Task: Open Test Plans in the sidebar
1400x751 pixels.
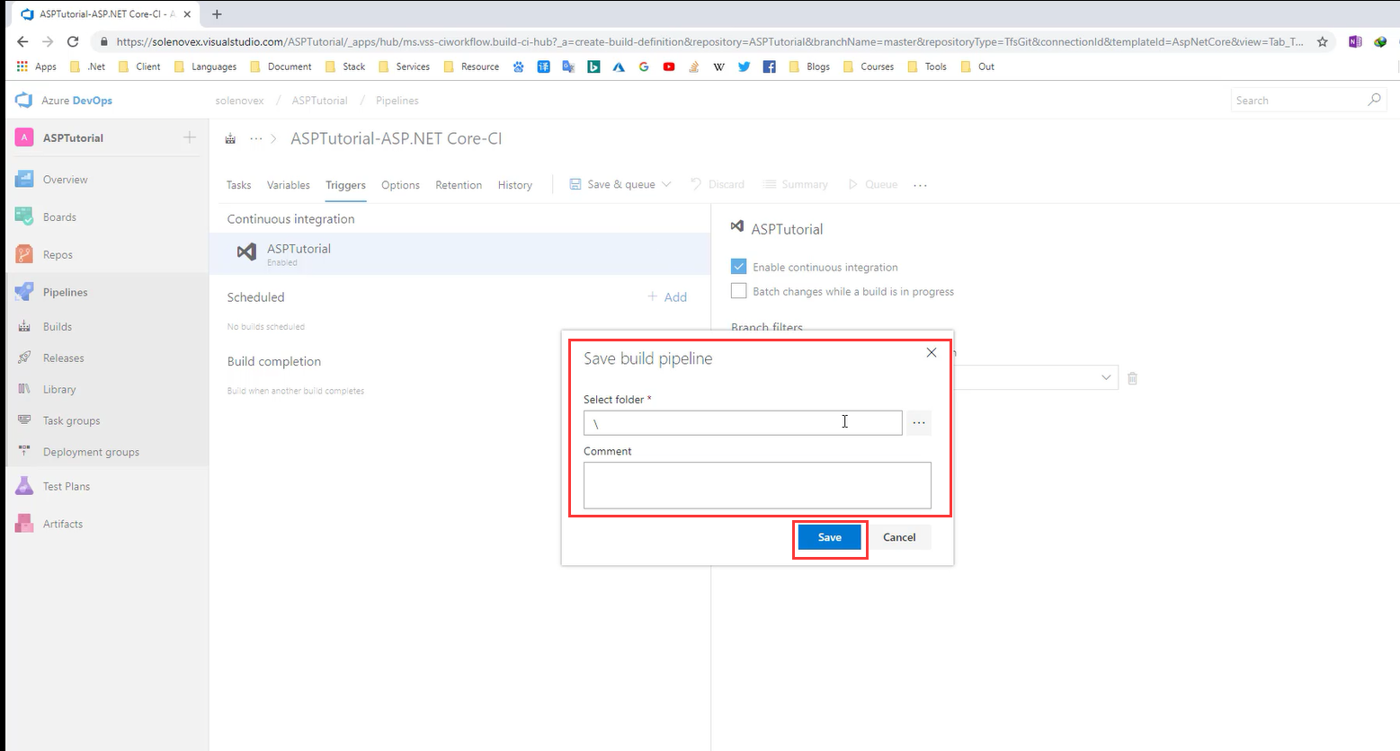Action: pos(67,487)
